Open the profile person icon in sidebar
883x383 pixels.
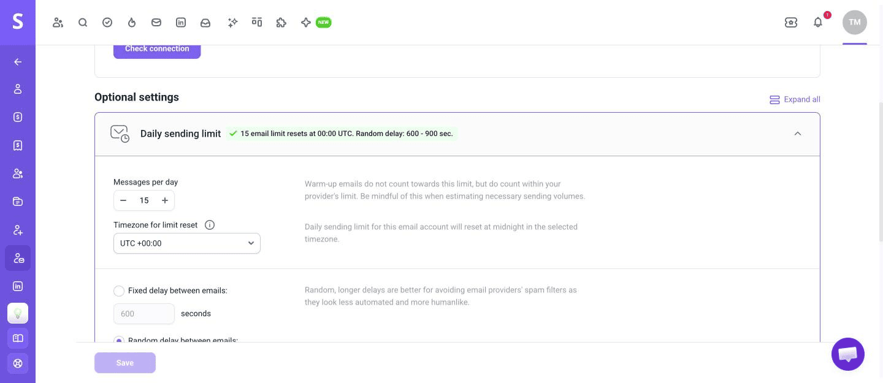pyautogui.click(x=18, y=89)
